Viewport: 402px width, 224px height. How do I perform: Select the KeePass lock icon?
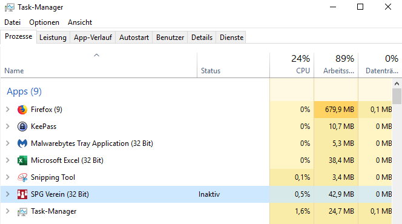pos(22,127)
